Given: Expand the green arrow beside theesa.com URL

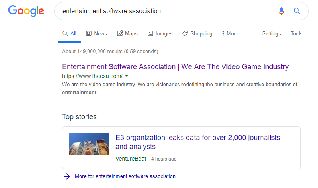Looking at the screenshot, I should pyautogui.click(x=127, y=76).
